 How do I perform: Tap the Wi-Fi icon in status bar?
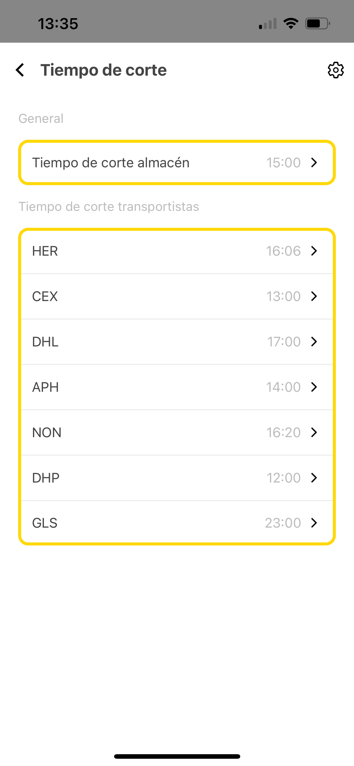tap(291, 24)
